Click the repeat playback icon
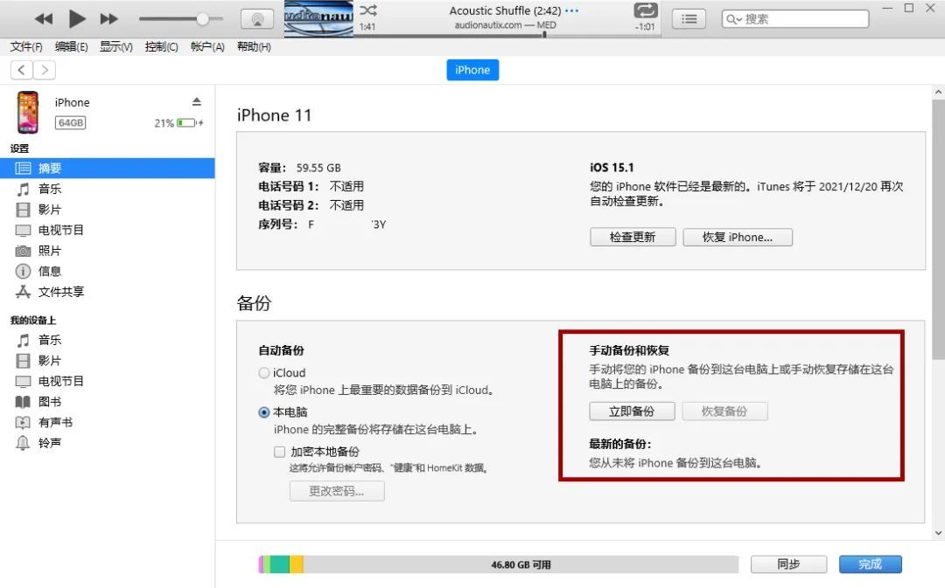This screenshot has height=588, width=945. (645, 11)
